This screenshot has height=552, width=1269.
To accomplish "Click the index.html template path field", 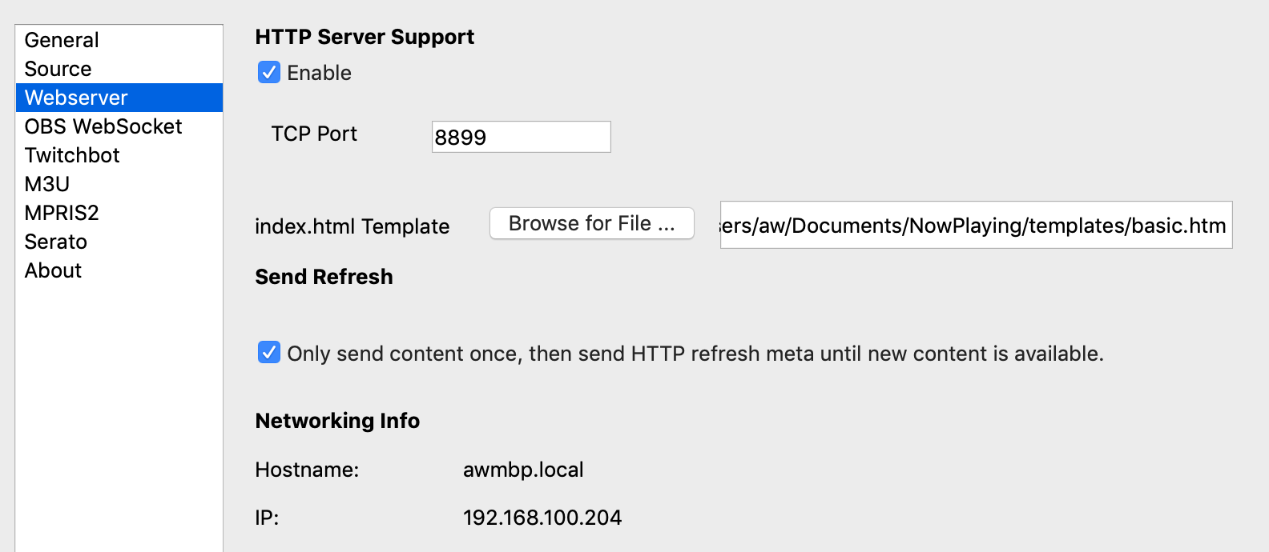I will pyautogui.click(x=975, y=226).
